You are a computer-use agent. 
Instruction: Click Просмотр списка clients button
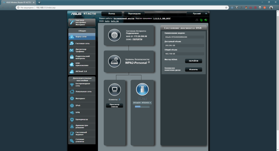click(114, 106)
